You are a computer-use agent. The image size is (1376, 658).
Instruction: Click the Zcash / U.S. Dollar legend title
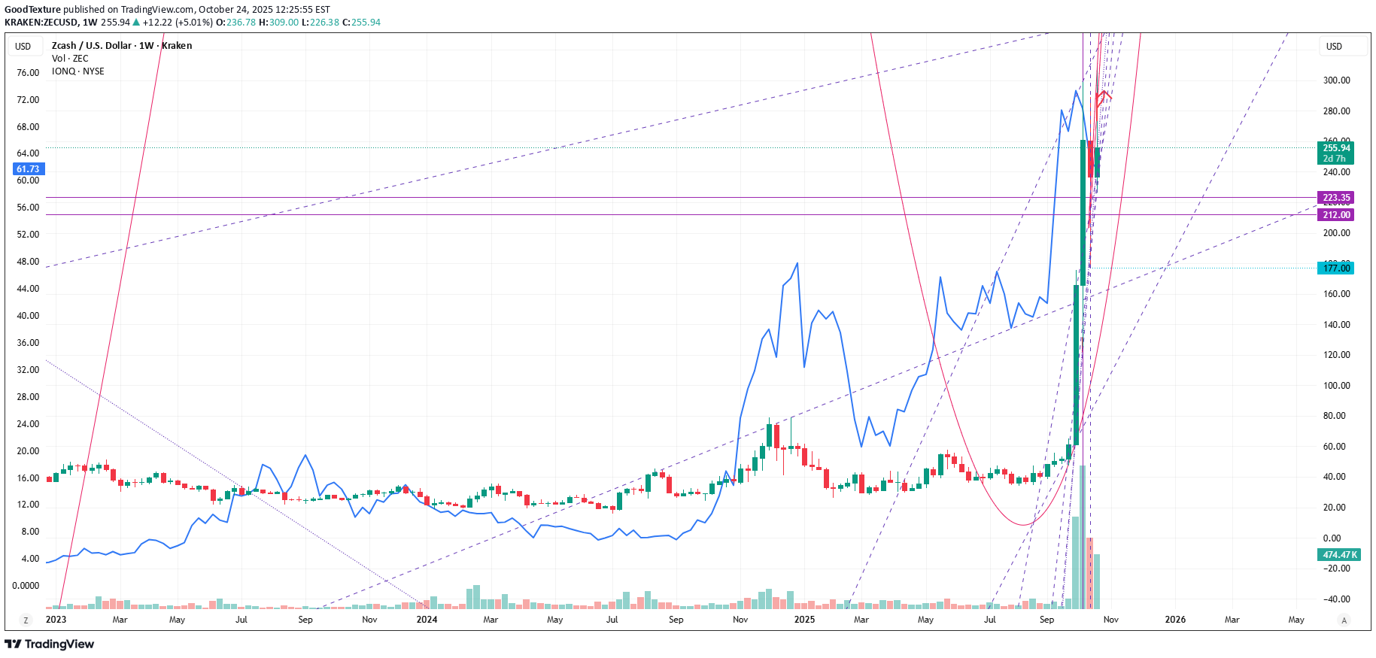point(121,46)
